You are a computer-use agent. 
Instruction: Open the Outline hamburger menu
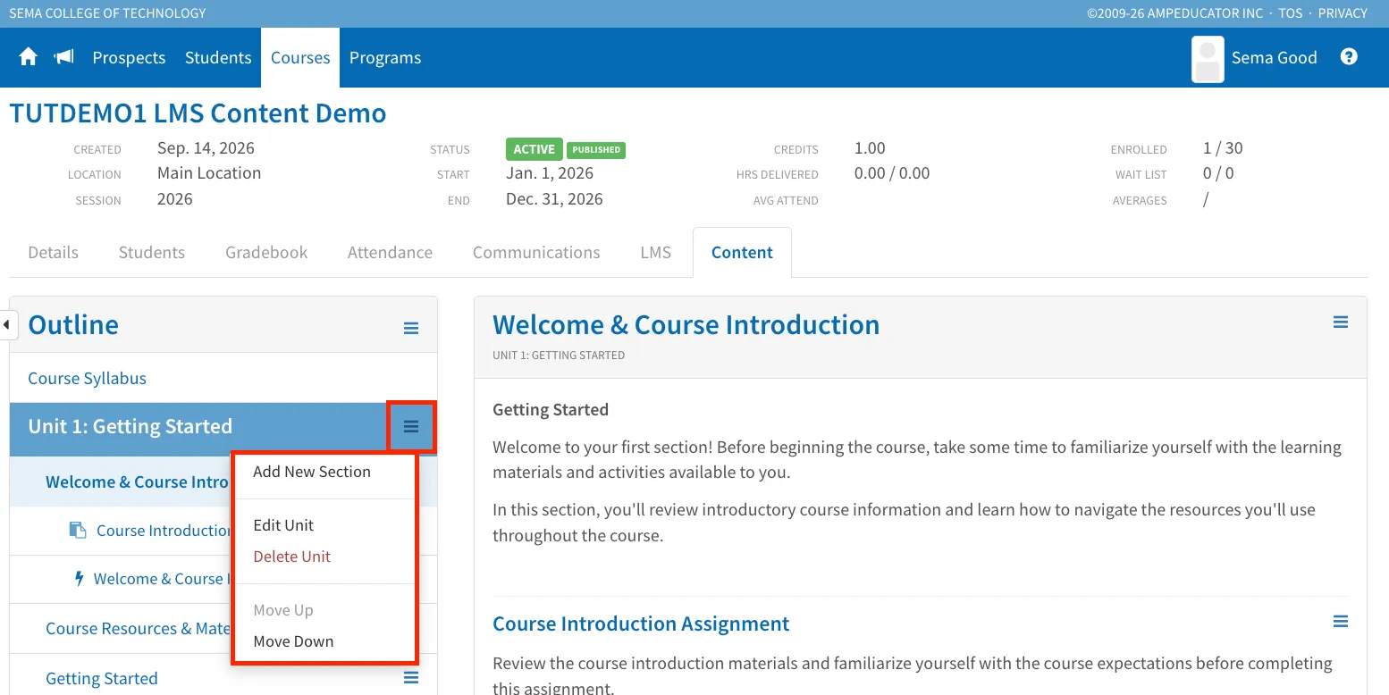click(x=411, y=328)
